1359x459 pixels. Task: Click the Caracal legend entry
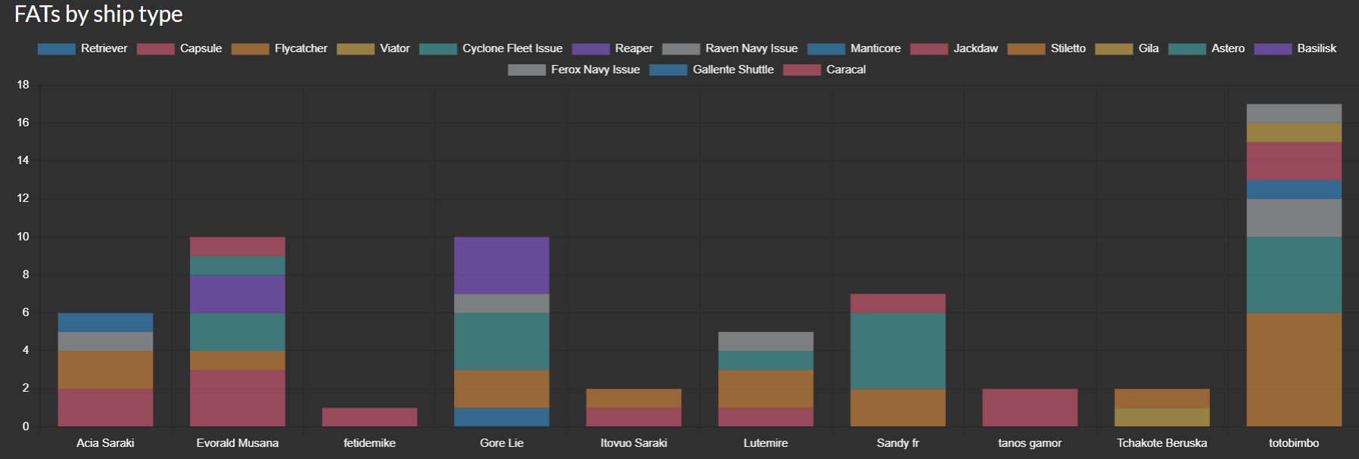tap(845, 70)
